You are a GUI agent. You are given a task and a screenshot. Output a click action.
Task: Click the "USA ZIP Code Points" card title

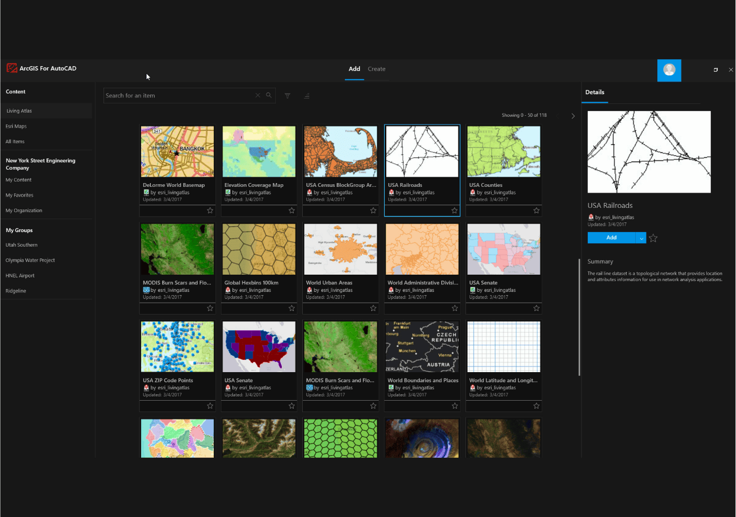[168, 380]
